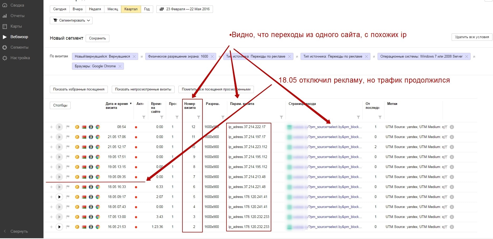Select the Месяц period tab
493x239 pixels.
click(113, 9)
